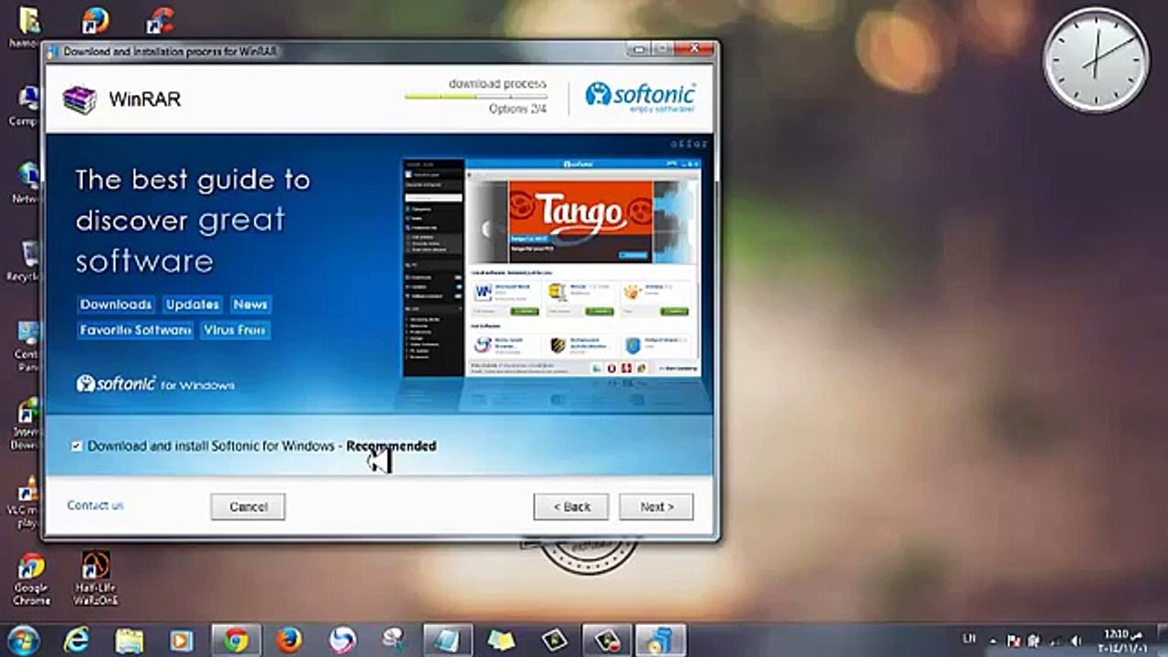
Task: Switch to Google Chrome on the taskbar
Action: (235, 641)
